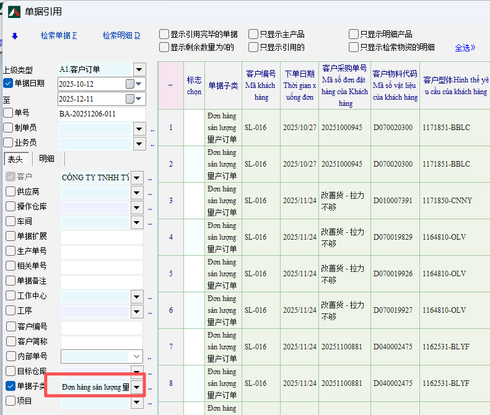Expand the 上级类型 dropdown
Screen dimensions: 490x415
(x=139, y=69)
